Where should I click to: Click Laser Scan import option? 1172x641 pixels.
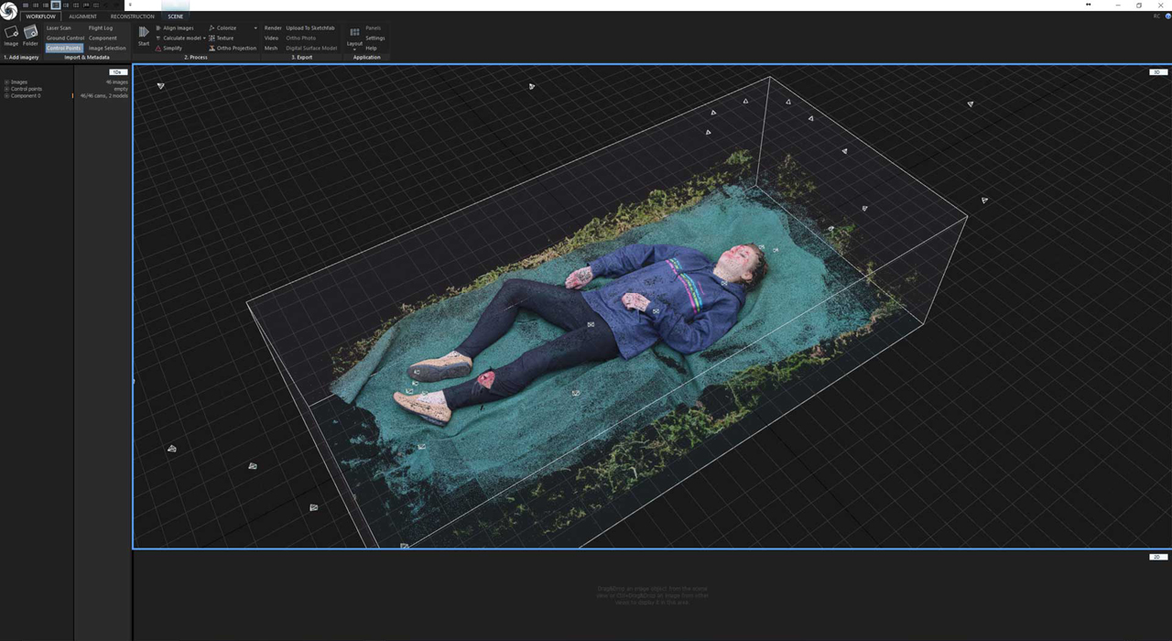point(59,28)
